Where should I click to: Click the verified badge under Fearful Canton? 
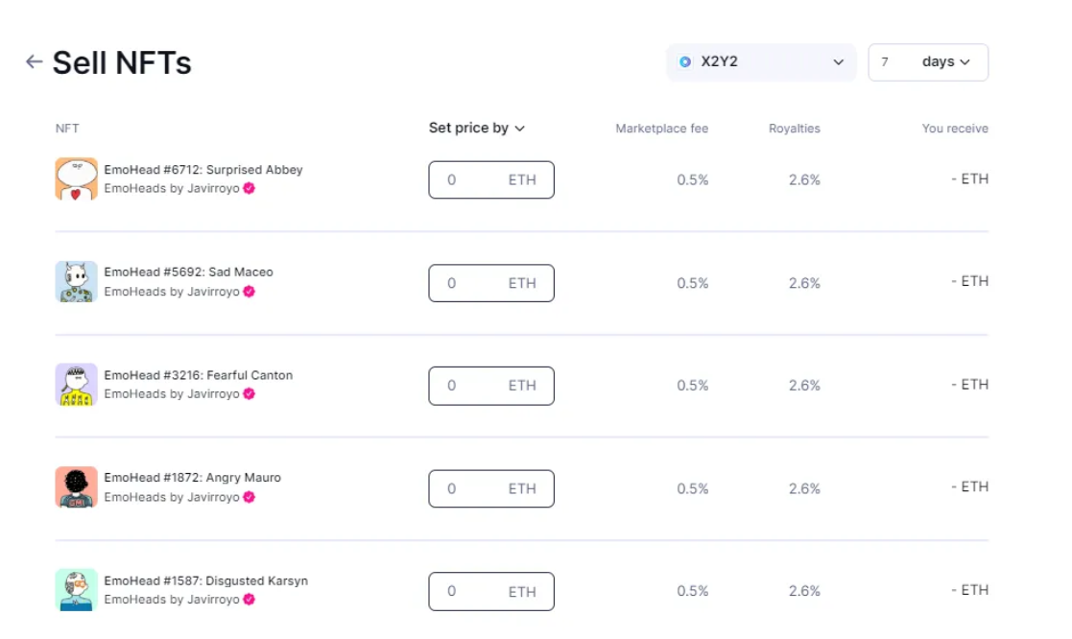pos(249,394)
